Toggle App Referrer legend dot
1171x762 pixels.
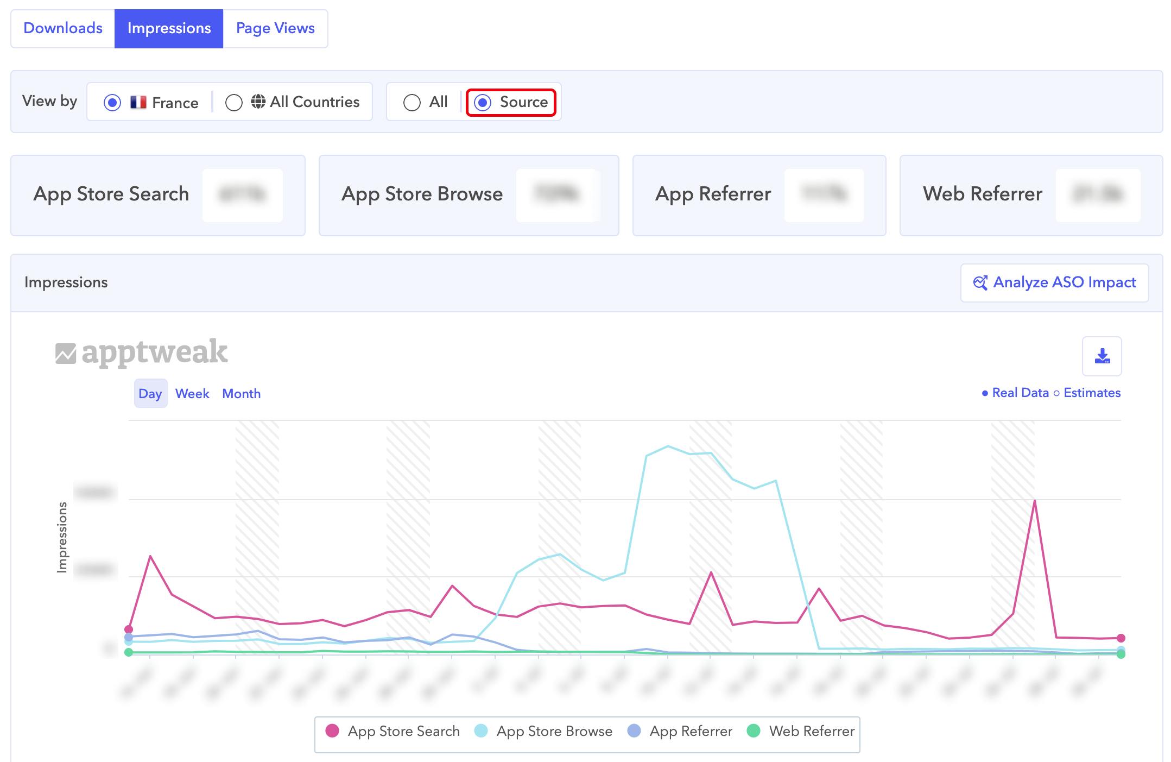tap(634, 731)
